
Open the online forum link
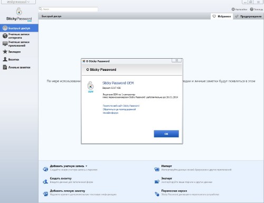coord(110,113)
